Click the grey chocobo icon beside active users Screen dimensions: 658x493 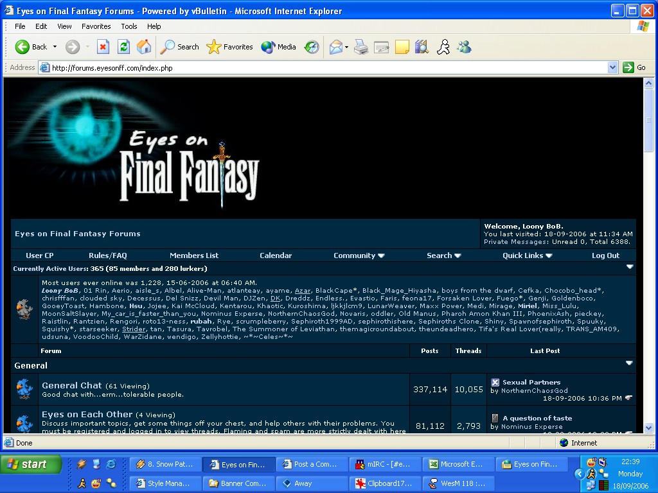click(x=24, y=309)
